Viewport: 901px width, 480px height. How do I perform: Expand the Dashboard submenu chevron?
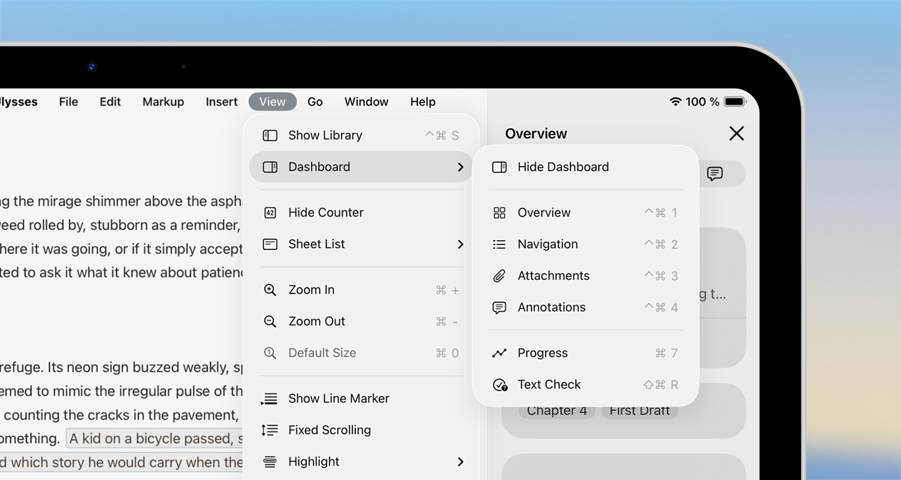pyautogui.click(x=460, y=167)
